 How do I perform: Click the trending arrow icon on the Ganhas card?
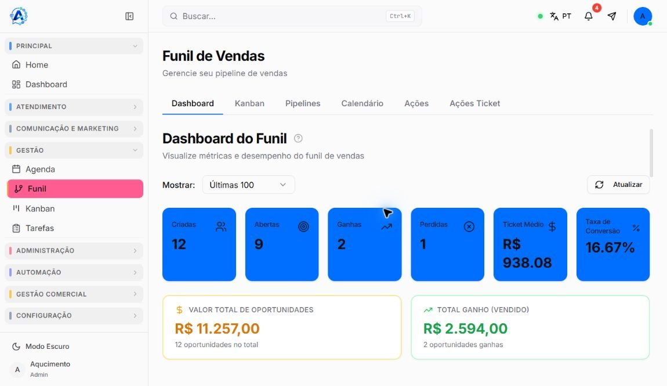pyautogui.click(x=386, y=227)
